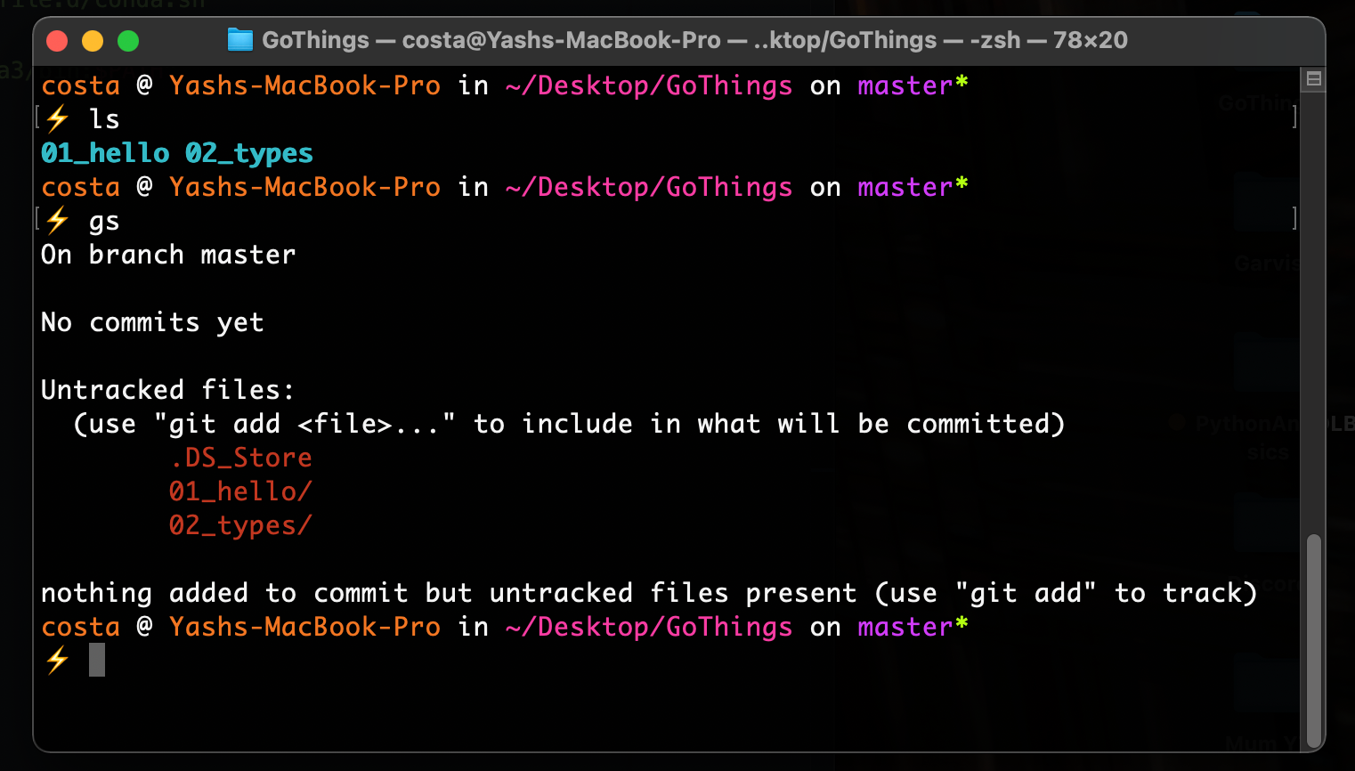Viewport: 1355px width, 771px height.
Task: Click the typed "gs" command text
Action: [104, 221]
